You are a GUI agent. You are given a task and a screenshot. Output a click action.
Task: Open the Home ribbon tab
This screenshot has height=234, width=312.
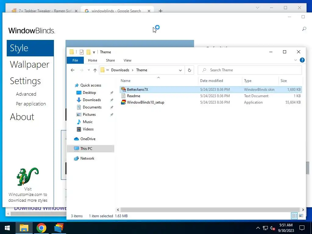[x=93, y=60]
